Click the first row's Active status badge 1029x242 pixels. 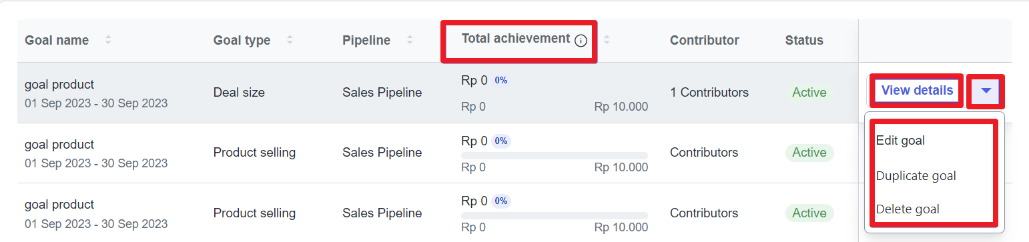tap(809, 93)
